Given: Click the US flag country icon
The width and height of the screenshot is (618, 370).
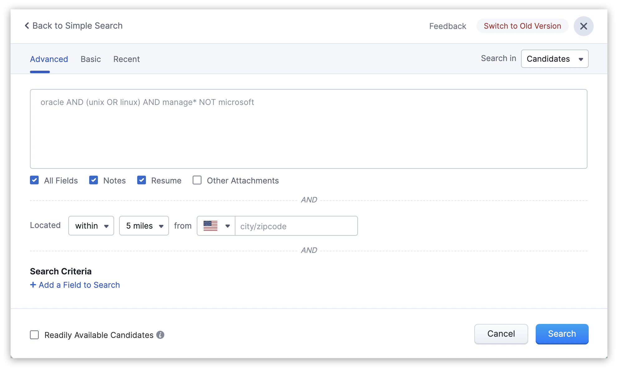Looking at the screenshot, I should click(210, 226).
